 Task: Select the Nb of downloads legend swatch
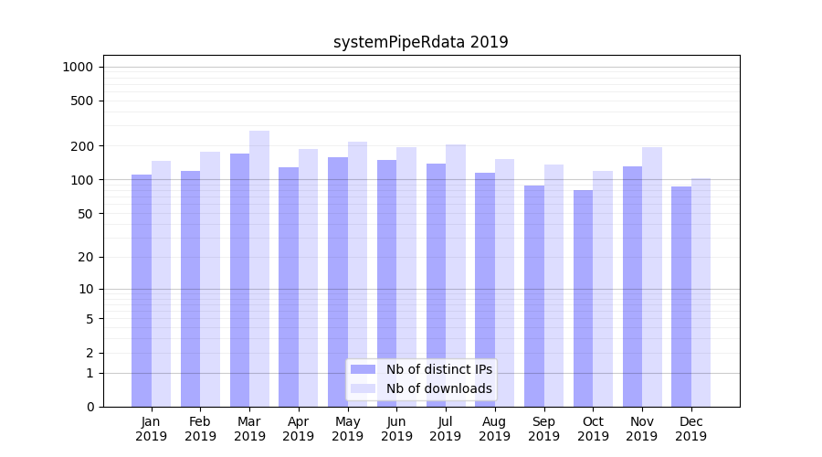point(363,388)
